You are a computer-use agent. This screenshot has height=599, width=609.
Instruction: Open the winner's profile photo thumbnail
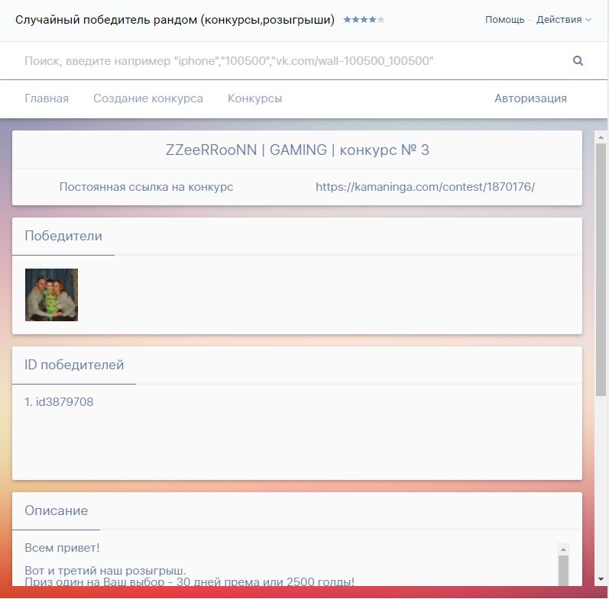[x=51, y=295]
